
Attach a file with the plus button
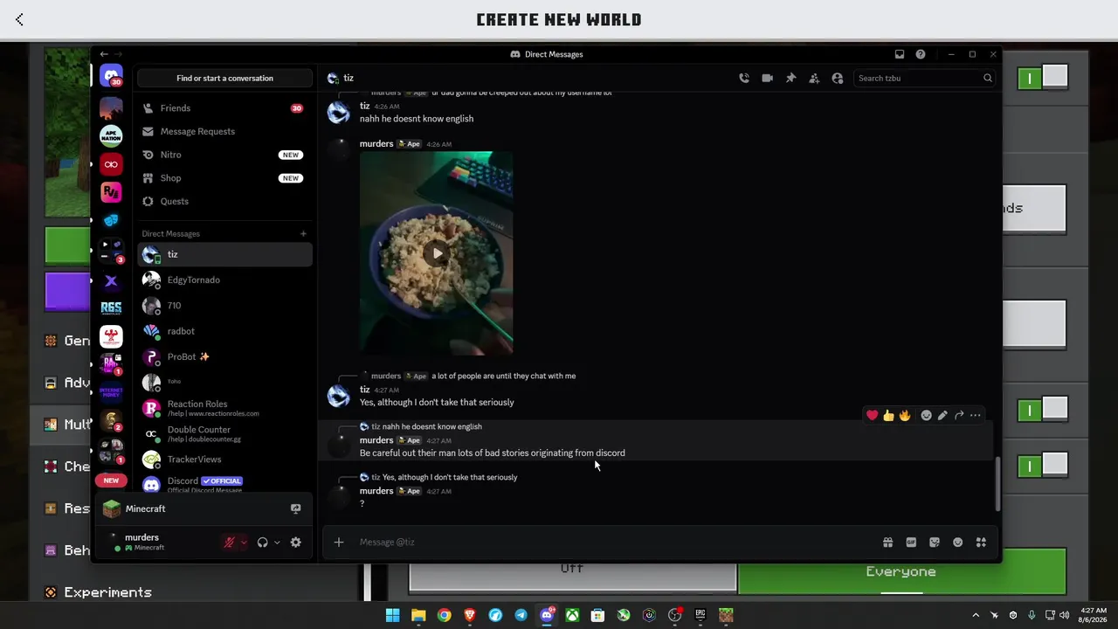tap(339, 542)
